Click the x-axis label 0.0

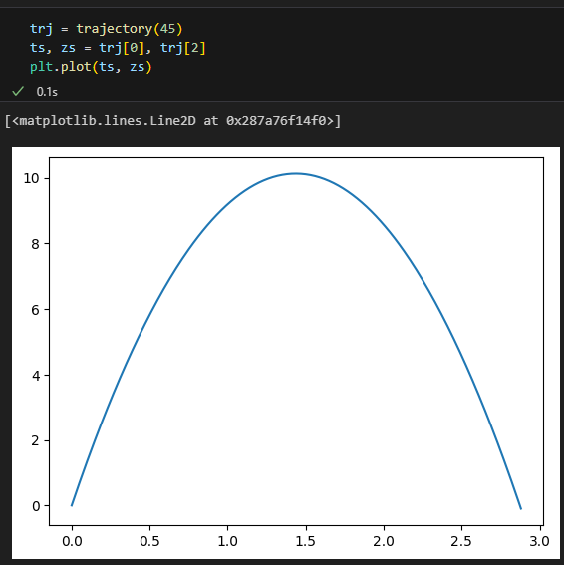point(72,541)
